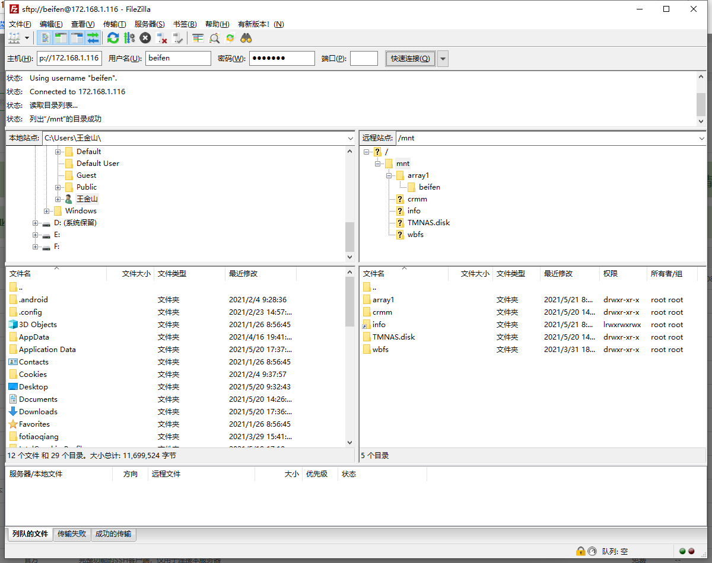Open the Site Manager dropdown arrow
Viewport: 712px width, 563px height.
27,38
